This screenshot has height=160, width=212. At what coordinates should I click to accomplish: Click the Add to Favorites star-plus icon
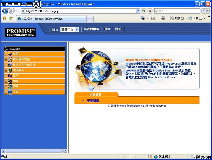11,18
